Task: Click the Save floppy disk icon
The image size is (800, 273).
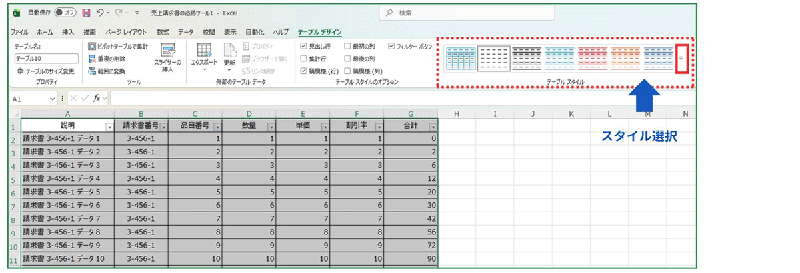Action: [x=86, y=12]
